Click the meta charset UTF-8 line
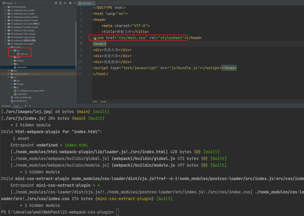Viewport: 304px width, 216px height. coord(126,26)
